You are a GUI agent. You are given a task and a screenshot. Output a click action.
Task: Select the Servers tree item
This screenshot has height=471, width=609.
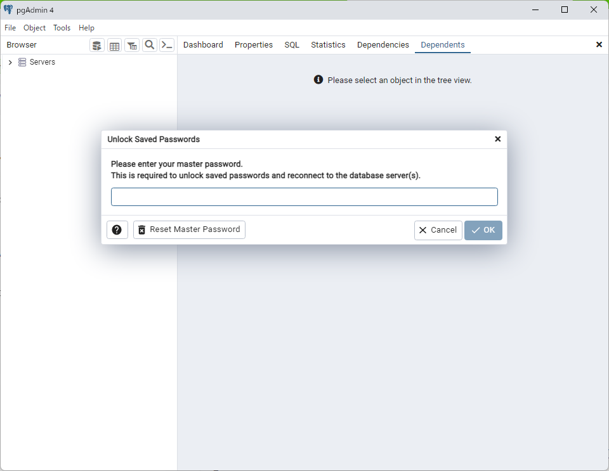pos(43,62)
